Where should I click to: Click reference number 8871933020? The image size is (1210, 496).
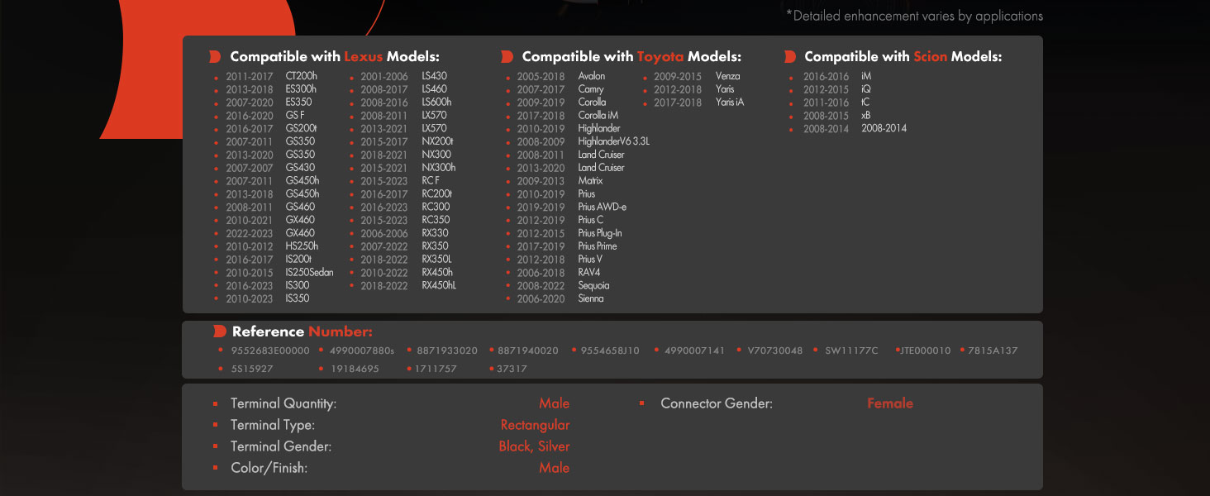[x=447, y=351]
